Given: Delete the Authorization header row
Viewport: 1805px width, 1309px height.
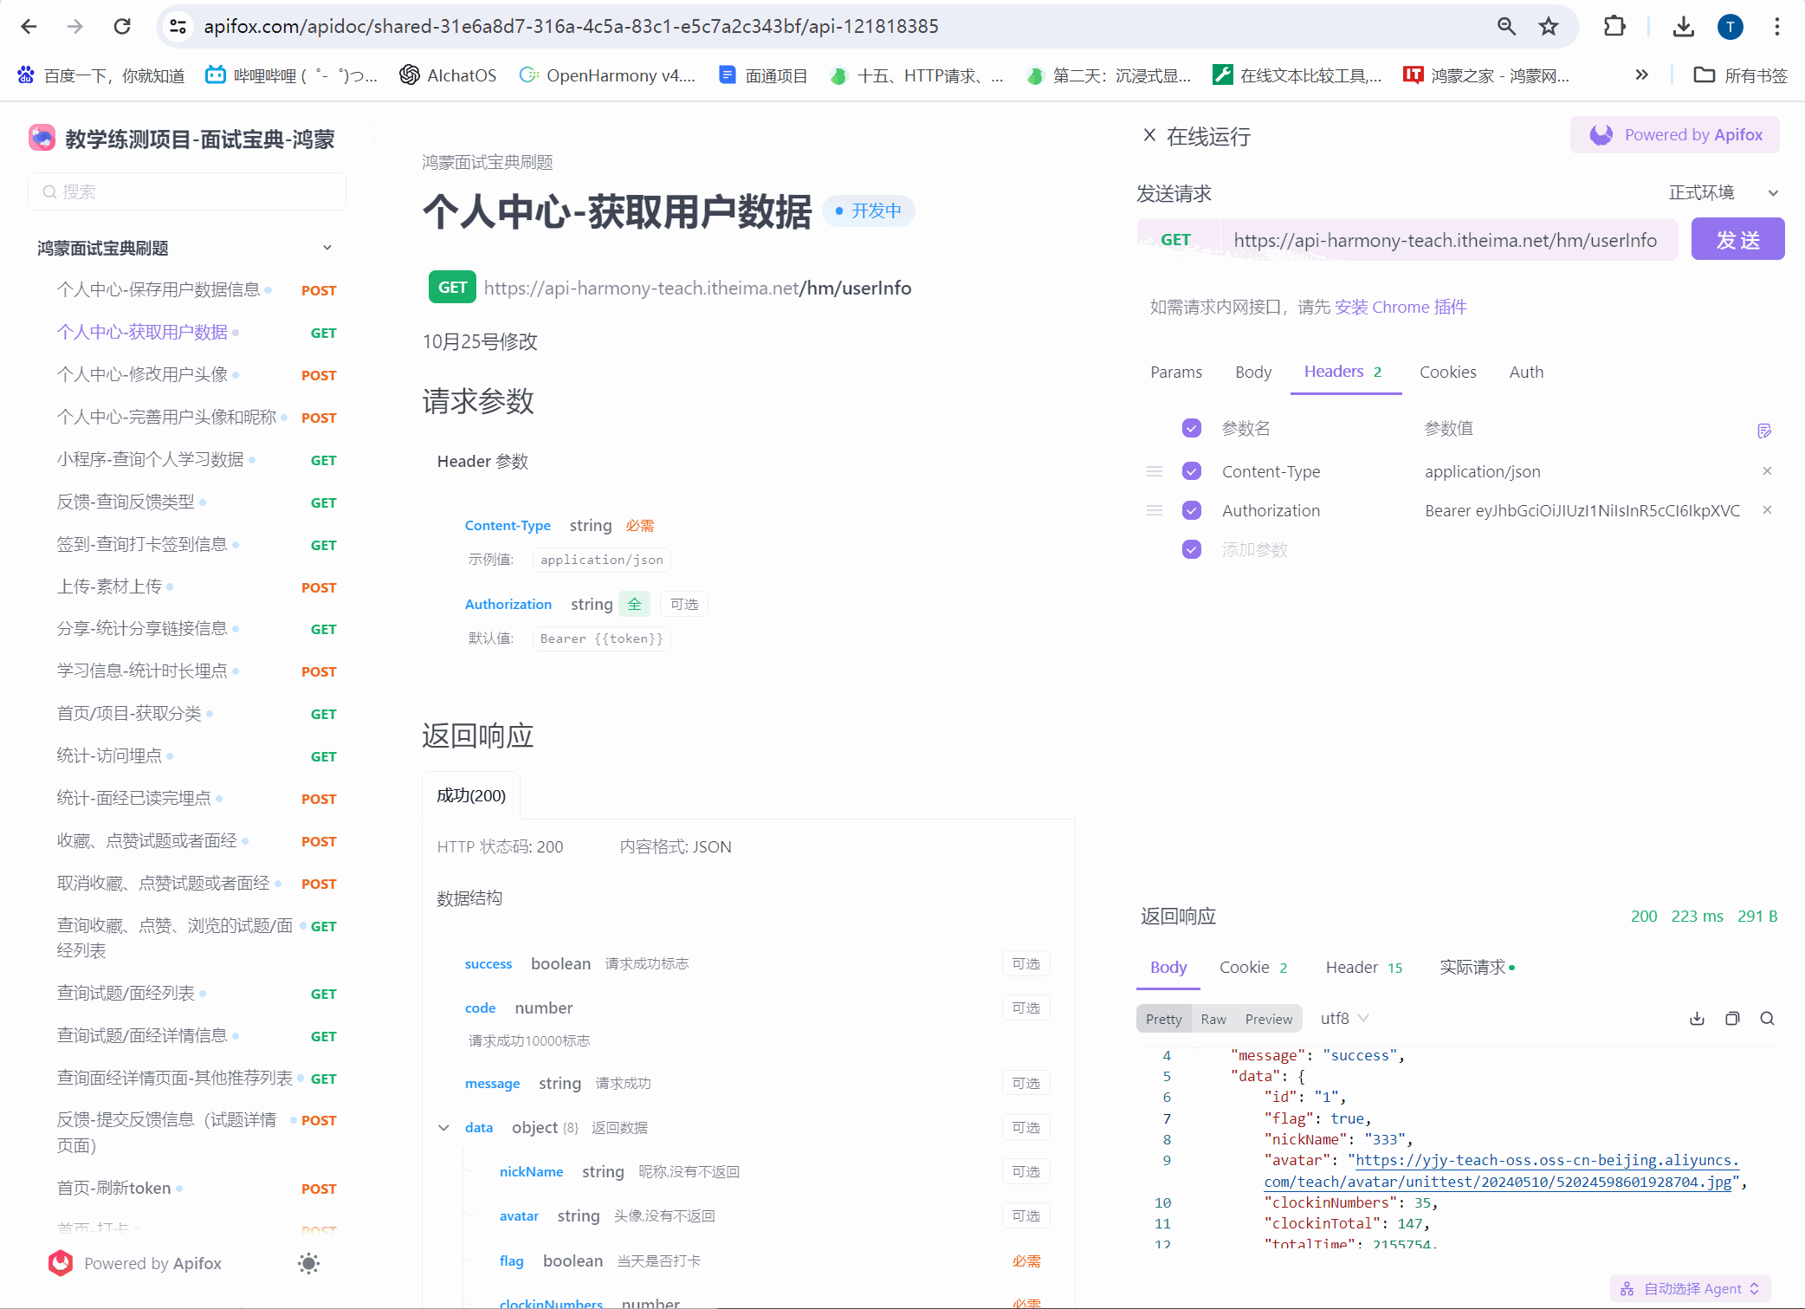Looking at the screenshot, I should [1767, 510].
